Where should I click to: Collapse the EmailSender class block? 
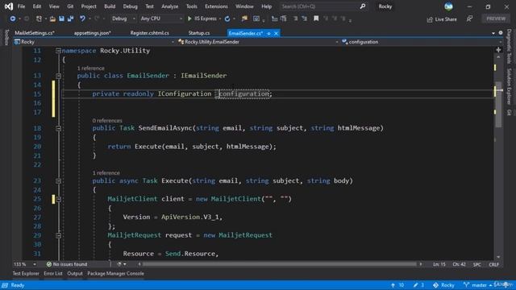pos(58,76)
